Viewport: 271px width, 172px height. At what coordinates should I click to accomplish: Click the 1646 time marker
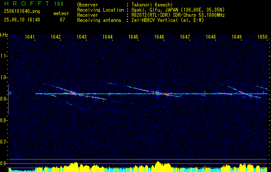pos(159,37)
